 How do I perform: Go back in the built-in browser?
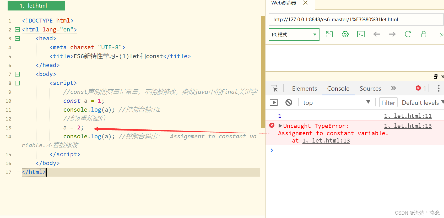point(377,34)
